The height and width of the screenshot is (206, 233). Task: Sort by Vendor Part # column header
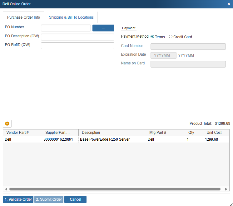click(22, 133)
